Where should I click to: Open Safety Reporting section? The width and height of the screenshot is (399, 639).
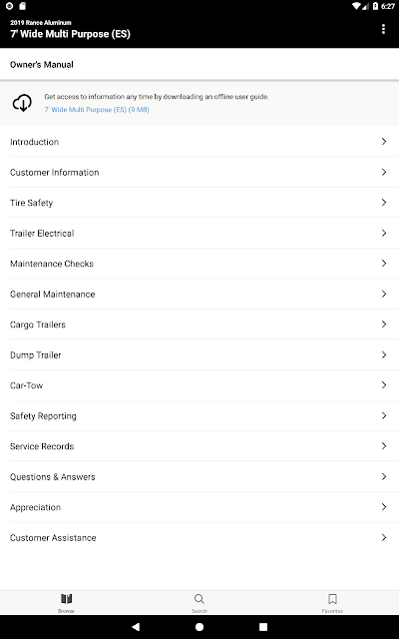[199, 416]
